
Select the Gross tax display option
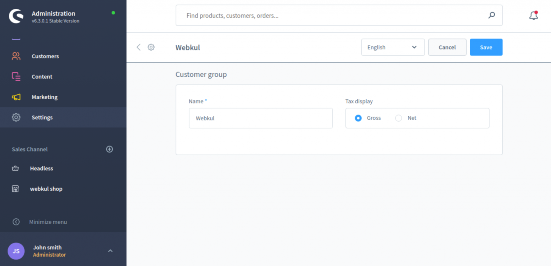(358, 118)
